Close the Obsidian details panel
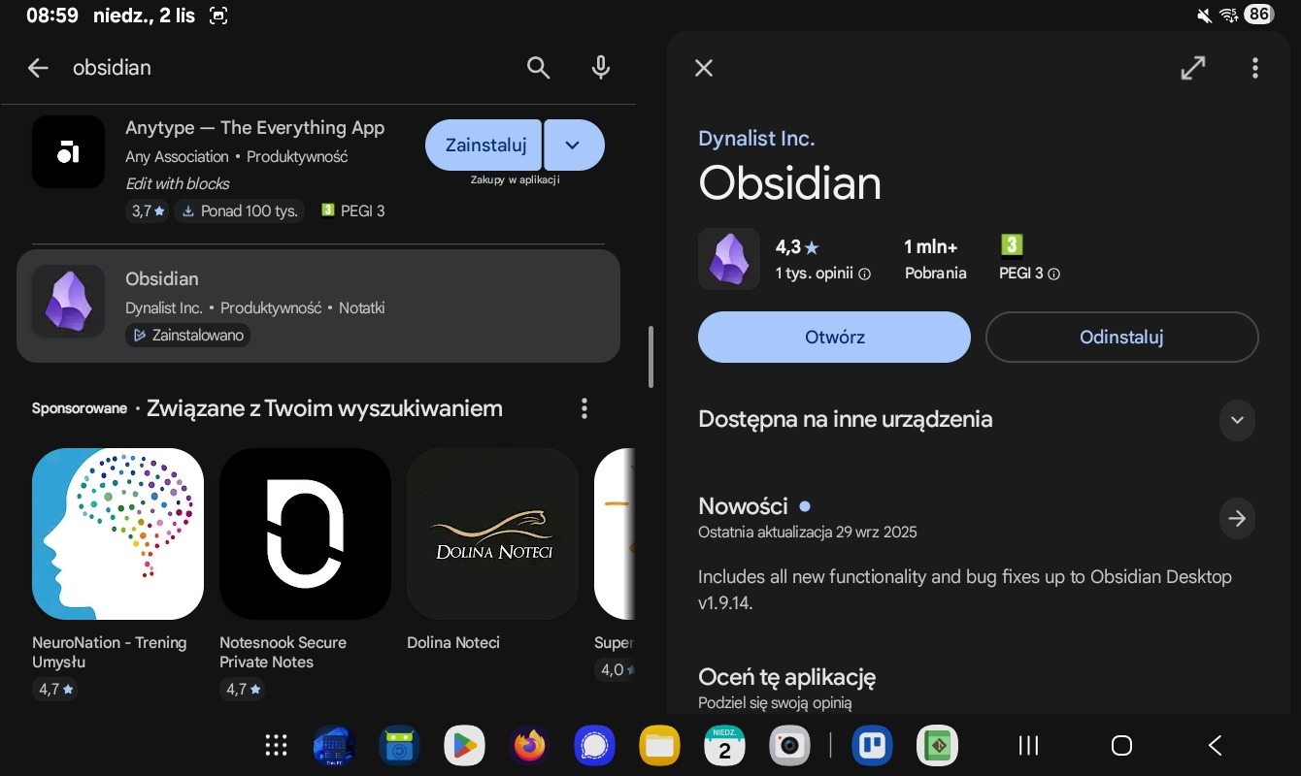Screen dimensions: 1301x776 704,67
